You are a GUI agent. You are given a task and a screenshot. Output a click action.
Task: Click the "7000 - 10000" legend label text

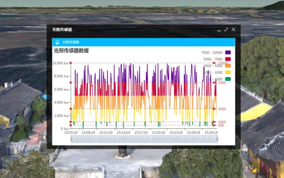click(x=212, y=53)
